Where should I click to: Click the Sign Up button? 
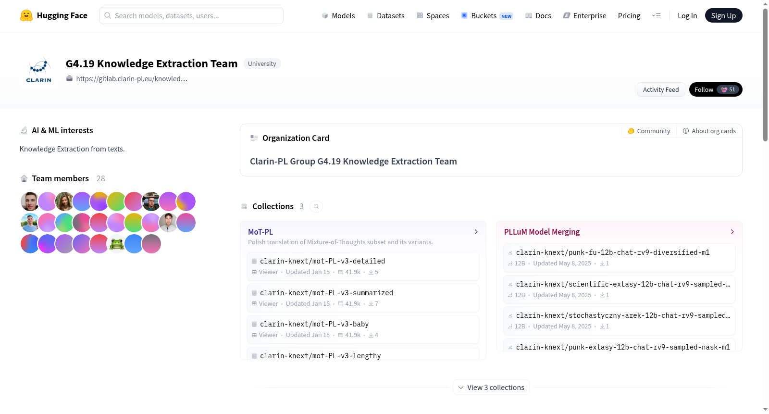tap(723, 16)
